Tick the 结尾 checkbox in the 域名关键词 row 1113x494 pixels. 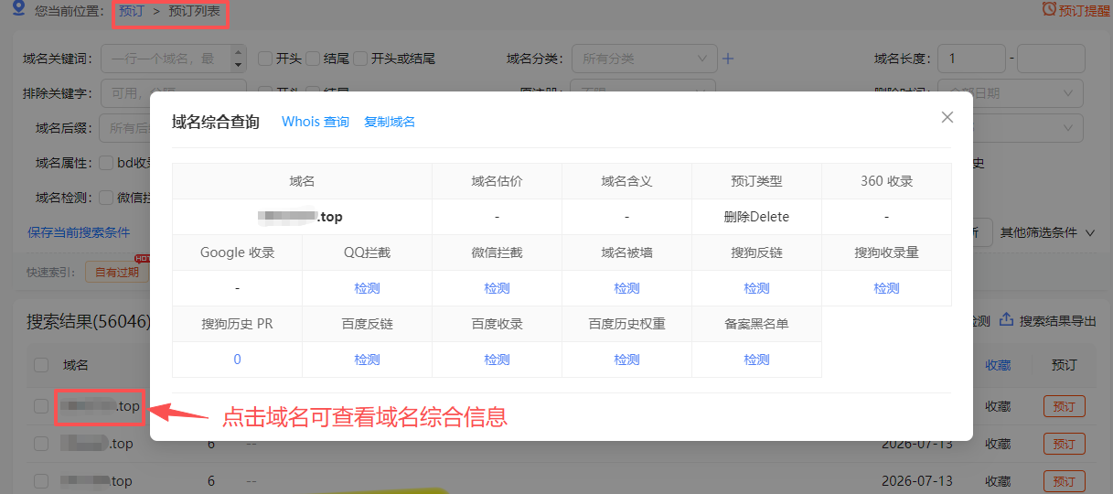(x=313, y=59)
